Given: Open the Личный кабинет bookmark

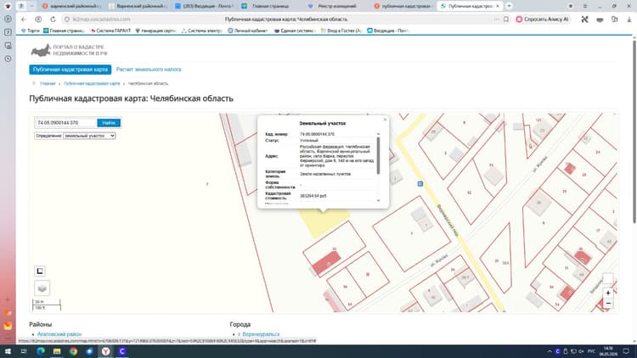Looking at the screenshot, I should [x=248, y=31].
